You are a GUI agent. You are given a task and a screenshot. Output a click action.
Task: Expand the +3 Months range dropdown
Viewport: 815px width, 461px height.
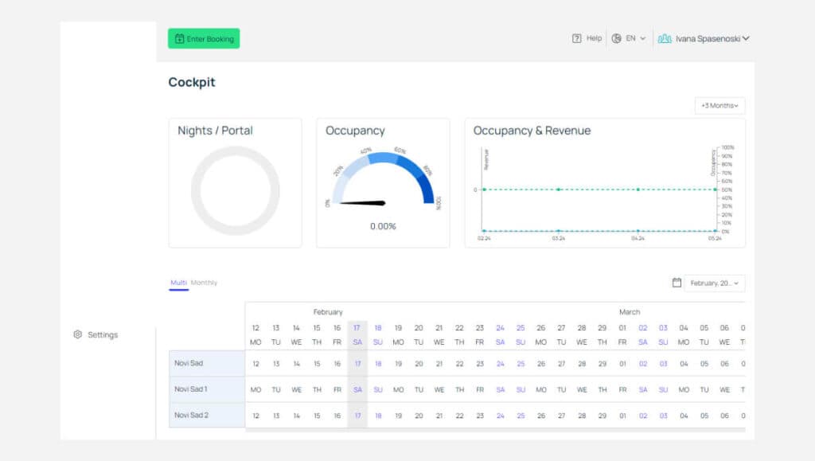(x=719, y=106)
